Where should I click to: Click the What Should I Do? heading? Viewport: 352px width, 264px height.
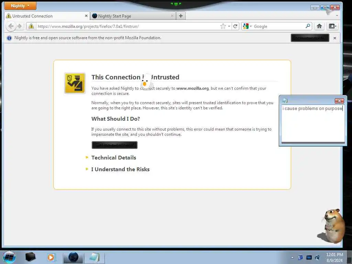(115, 119)
